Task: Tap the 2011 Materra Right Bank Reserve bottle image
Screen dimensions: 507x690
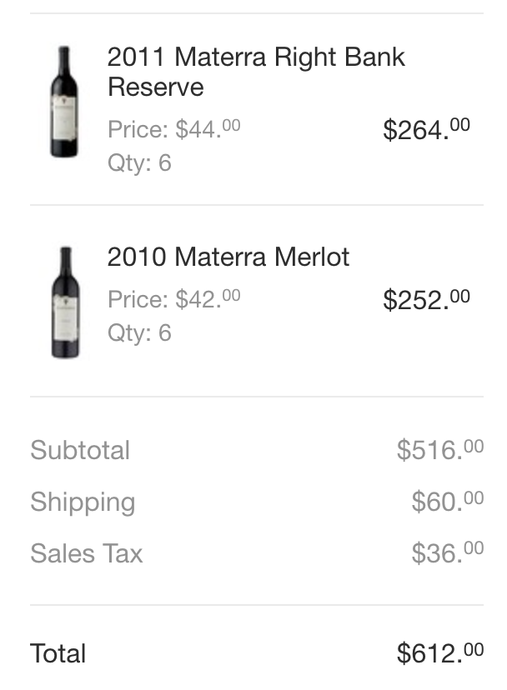Action: click(64, 101)
